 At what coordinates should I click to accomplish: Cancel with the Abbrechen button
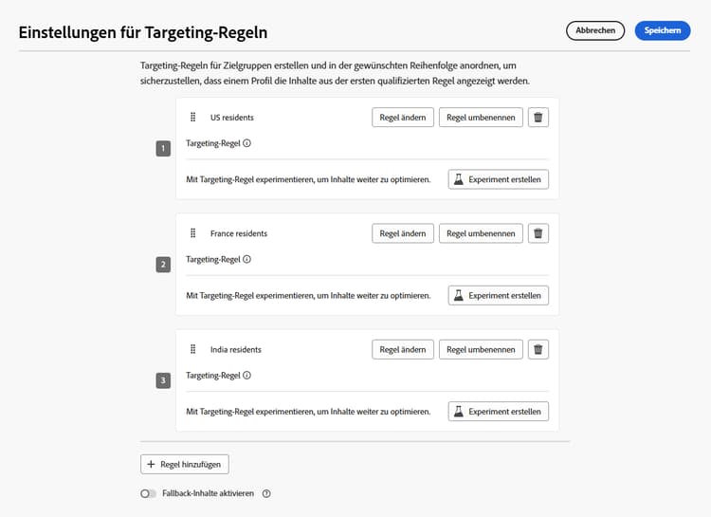pyautogui.click(x=595, y=30)
